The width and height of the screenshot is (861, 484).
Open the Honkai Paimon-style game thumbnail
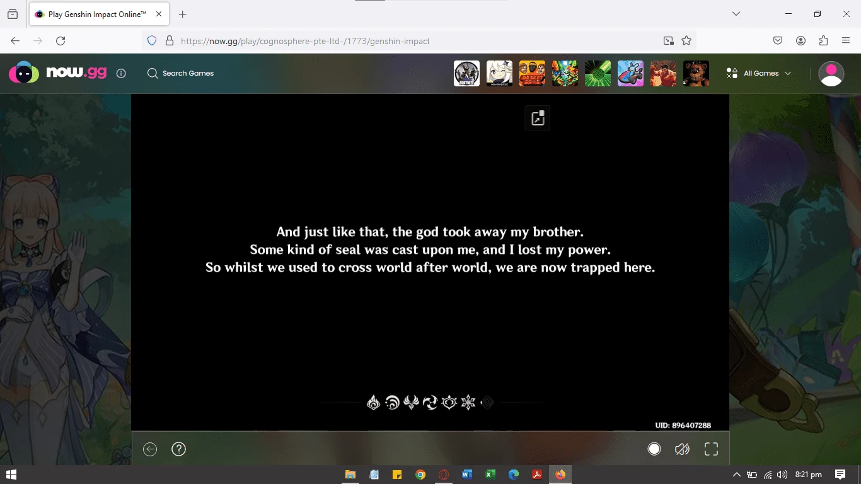499,73
